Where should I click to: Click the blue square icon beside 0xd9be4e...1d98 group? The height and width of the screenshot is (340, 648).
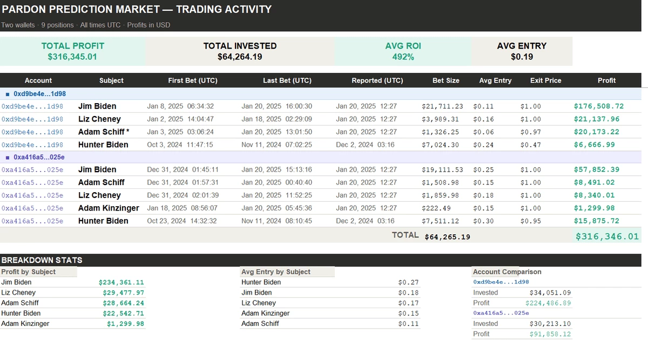pos(8,94)
